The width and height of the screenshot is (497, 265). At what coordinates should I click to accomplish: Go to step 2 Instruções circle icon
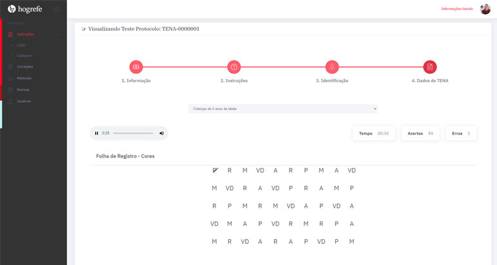click(234, 67)
